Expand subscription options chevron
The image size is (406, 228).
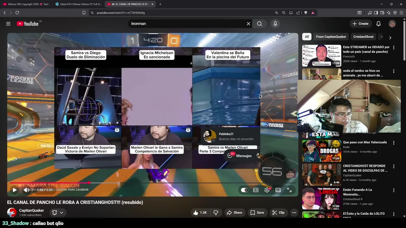[x=62, y=212]
